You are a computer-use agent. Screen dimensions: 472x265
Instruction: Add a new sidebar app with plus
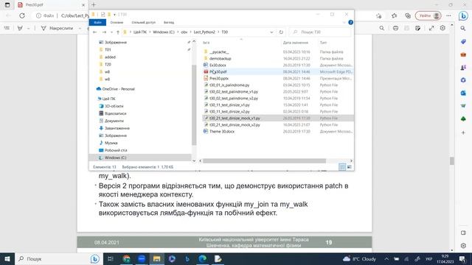coord(463,132)
